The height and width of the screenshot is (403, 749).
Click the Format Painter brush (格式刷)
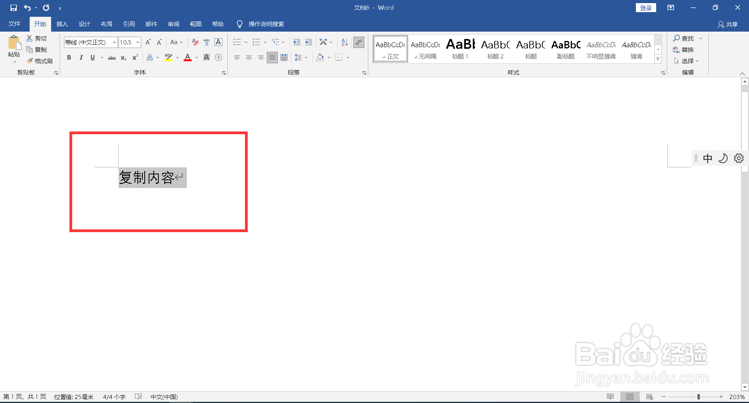coord(40,61)
